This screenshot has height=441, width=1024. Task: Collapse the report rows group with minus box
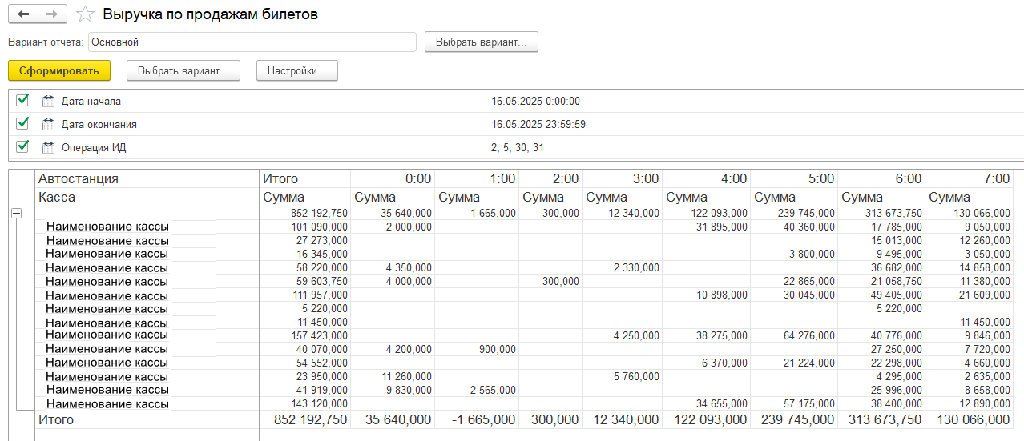click(x=16, y=214)
